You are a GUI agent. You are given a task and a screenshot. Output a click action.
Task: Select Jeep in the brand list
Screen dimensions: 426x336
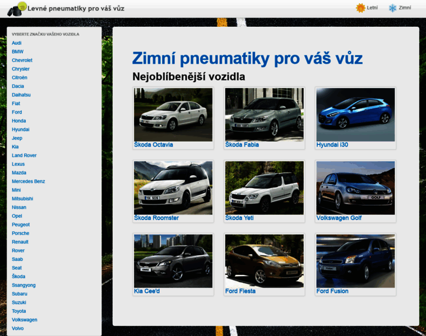tap(17, 138)
